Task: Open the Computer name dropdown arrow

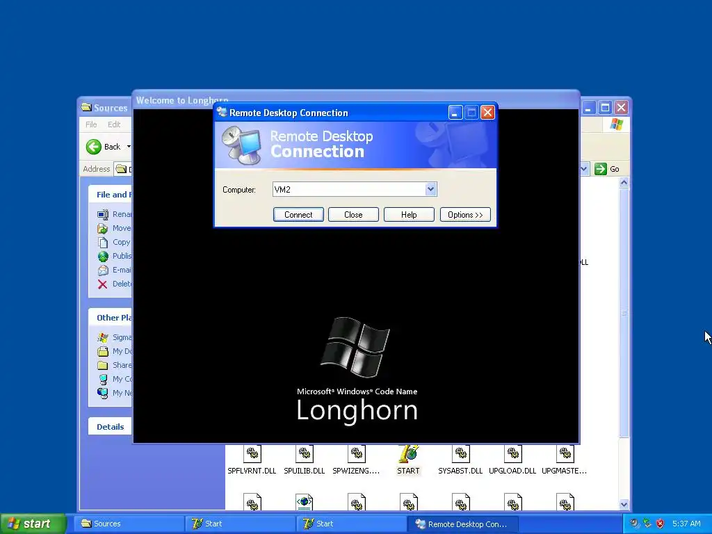Action: (x=430, y=189)
